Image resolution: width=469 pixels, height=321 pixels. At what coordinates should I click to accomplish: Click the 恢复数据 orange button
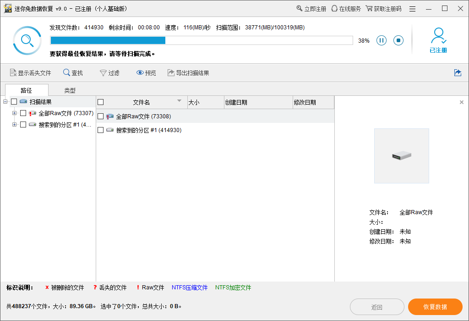point(435,307)
